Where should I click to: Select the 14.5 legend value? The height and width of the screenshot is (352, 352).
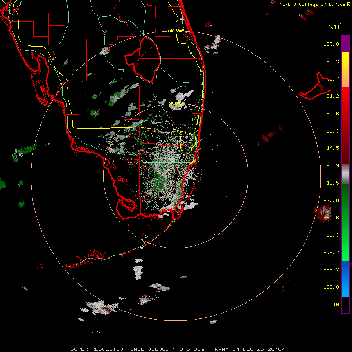pyautogui.click(x=333, y=148)
